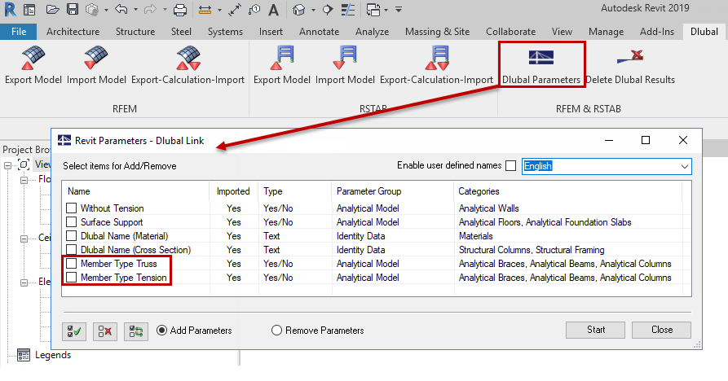Image resolution: width=728 pixels, height=381 pixels.
Task: Click the RSTAB Export Model icon
Action: pyautogui.click(x=281, y=59)
